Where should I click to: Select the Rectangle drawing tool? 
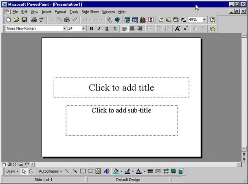tap(83, 171)
